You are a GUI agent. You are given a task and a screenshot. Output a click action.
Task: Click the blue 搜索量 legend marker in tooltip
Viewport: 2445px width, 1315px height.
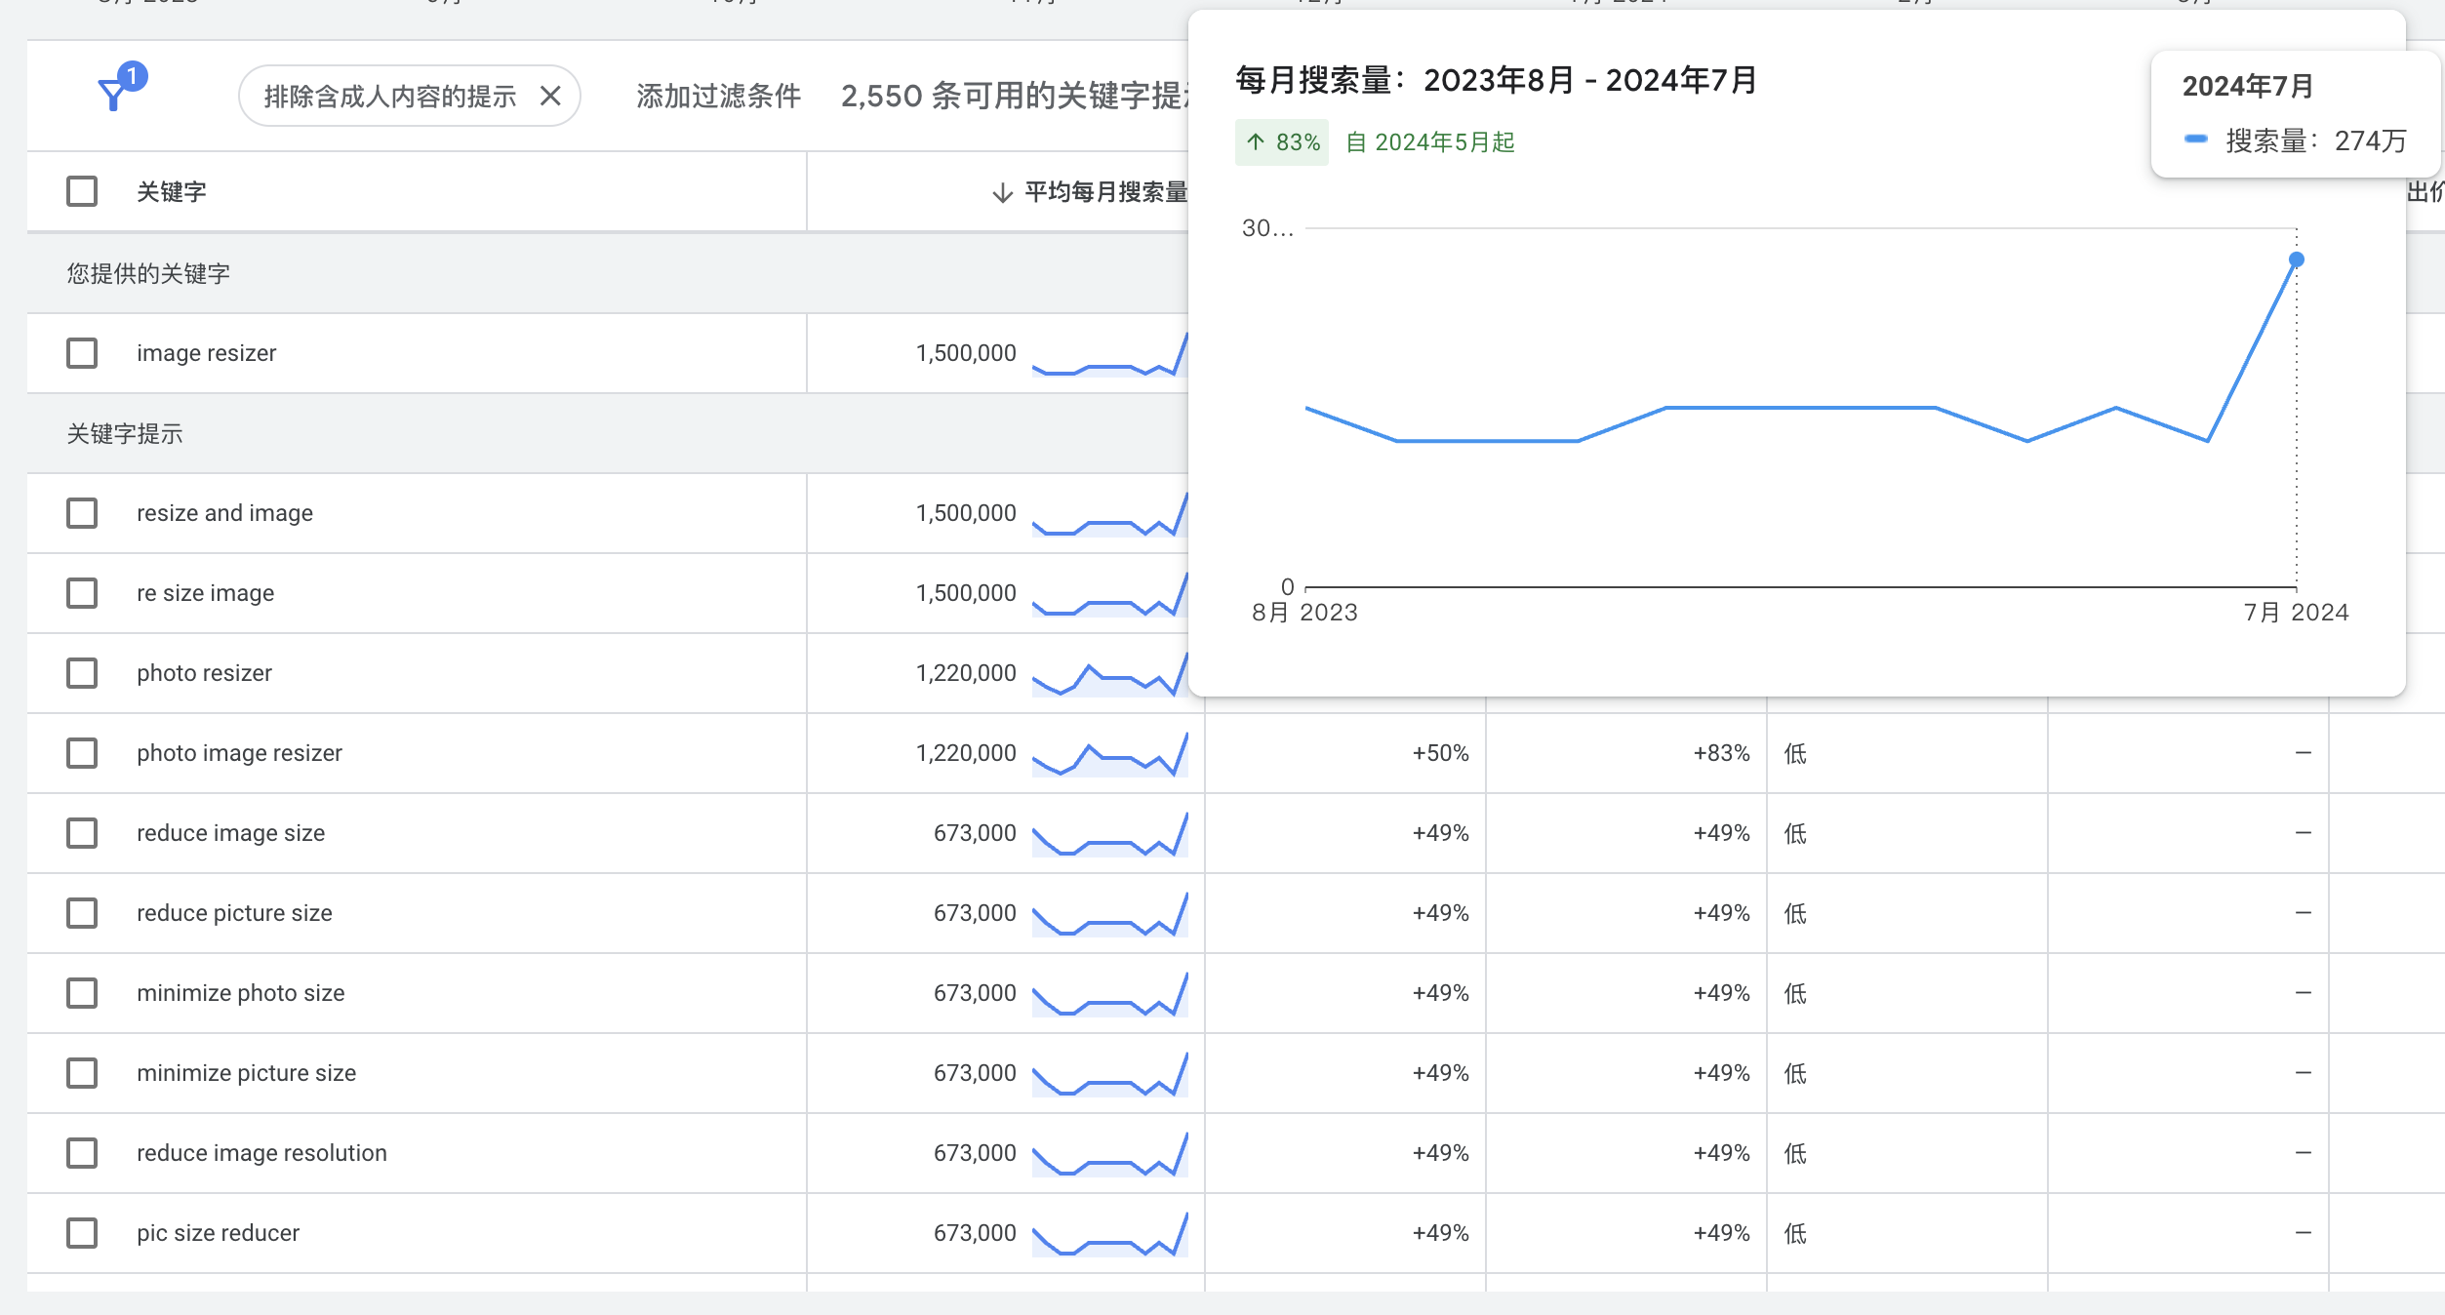tap(2195, 139)
